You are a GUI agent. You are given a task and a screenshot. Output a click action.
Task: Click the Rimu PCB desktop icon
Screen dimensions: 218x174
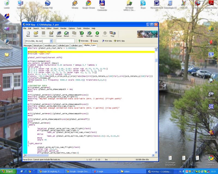point(211,108)
